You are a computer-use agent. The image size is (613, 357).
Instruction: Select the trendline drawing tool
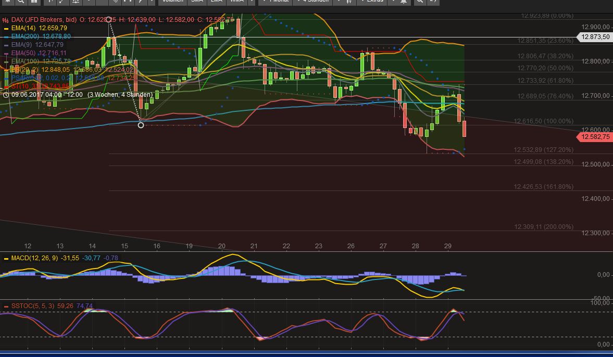pyautogui.click(x=62, y=2)
